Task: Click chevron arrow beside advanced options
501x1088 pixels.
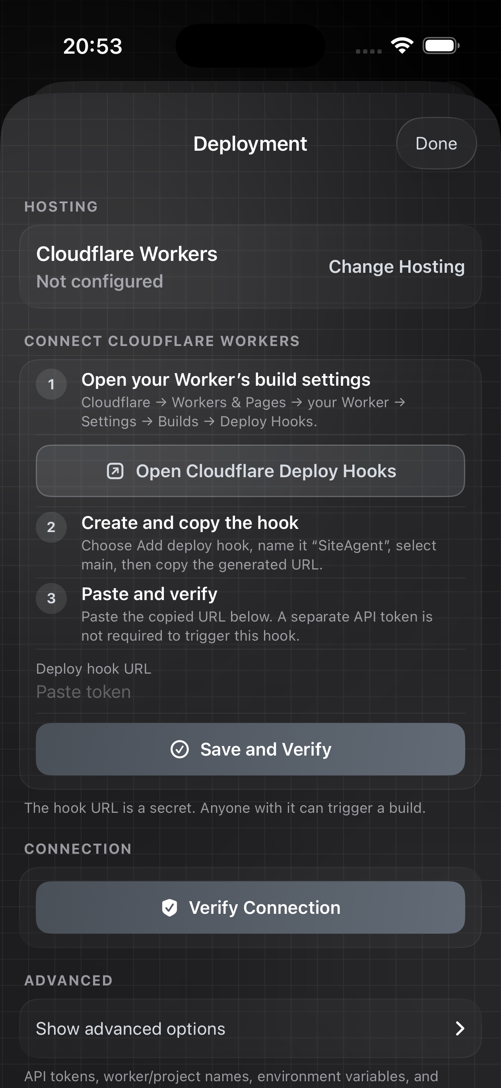Action: click(x=460, y=1028)
